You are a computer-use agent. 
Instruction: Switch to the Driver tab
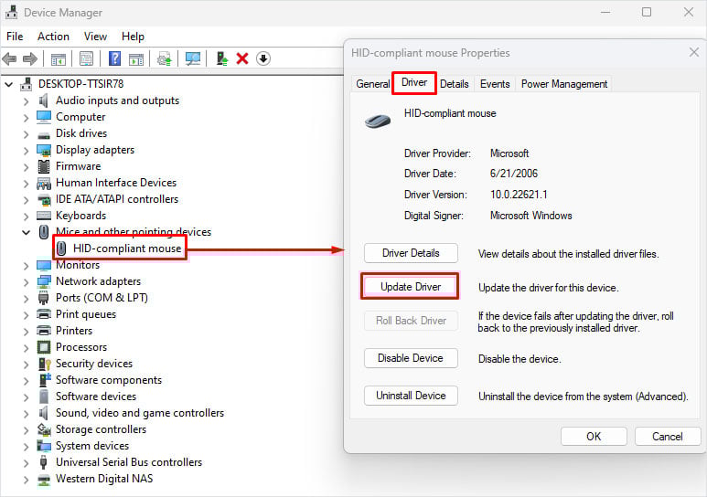414,82
